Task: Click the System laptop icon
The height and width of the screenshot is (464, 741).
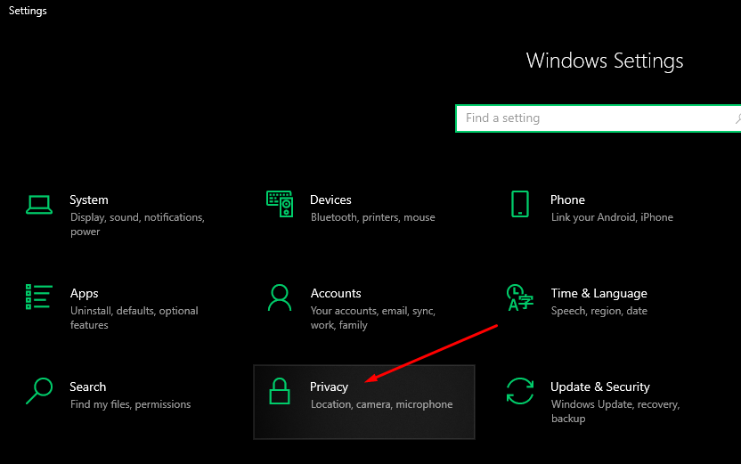Action: click(x=39, y=205)
